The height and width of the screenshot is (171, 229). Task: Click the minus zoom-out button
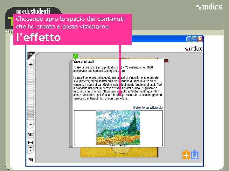tap(31, 124)
